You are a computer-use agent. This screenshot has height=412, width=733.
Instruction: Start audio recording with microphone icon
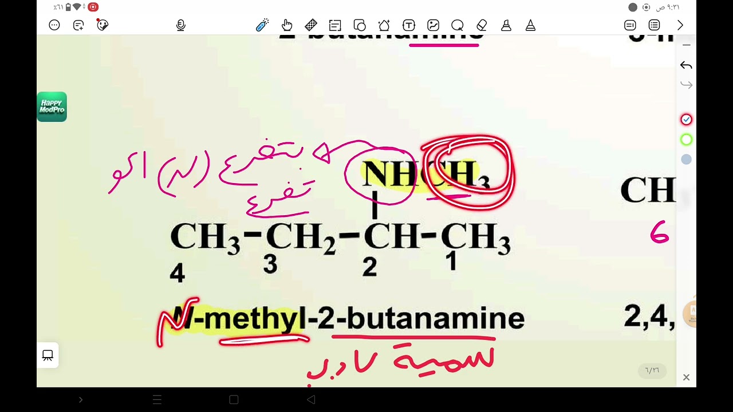[x=181, y=25]
